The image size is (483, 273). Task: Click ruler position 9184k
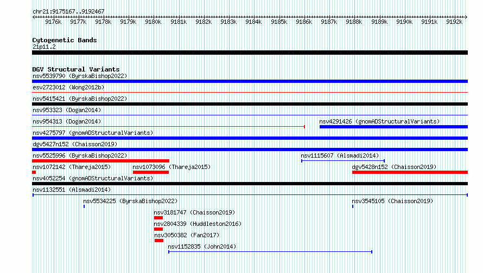(x=253, y=22)
